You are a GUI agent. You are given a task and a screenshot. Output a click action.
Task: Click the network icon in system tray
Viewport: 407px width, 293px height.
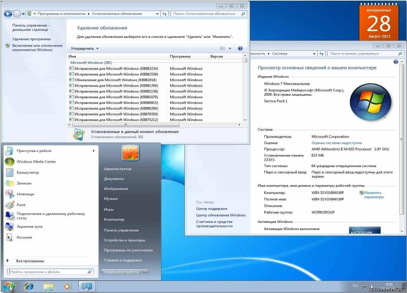point(365,287)
